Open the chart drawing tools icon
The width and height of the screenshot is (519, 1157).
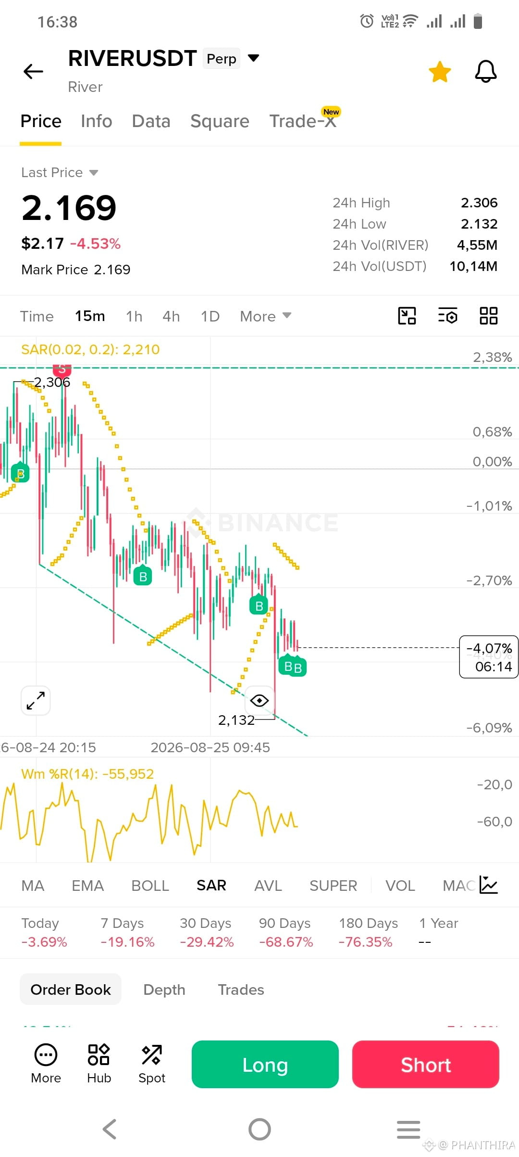click(407, 316)
